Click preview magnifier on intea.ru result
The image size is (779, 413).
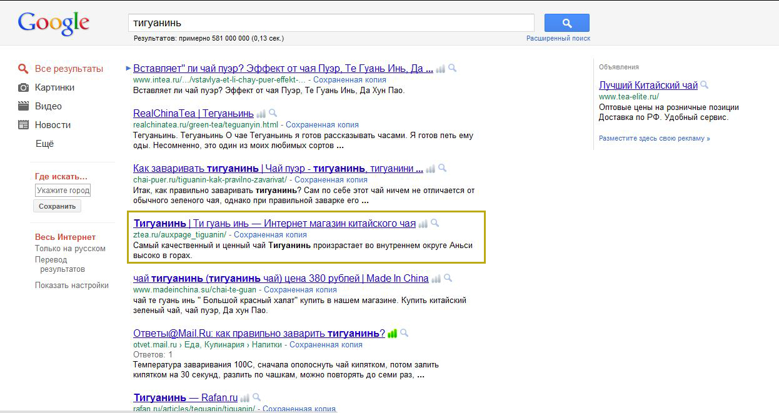click(452, 69)
